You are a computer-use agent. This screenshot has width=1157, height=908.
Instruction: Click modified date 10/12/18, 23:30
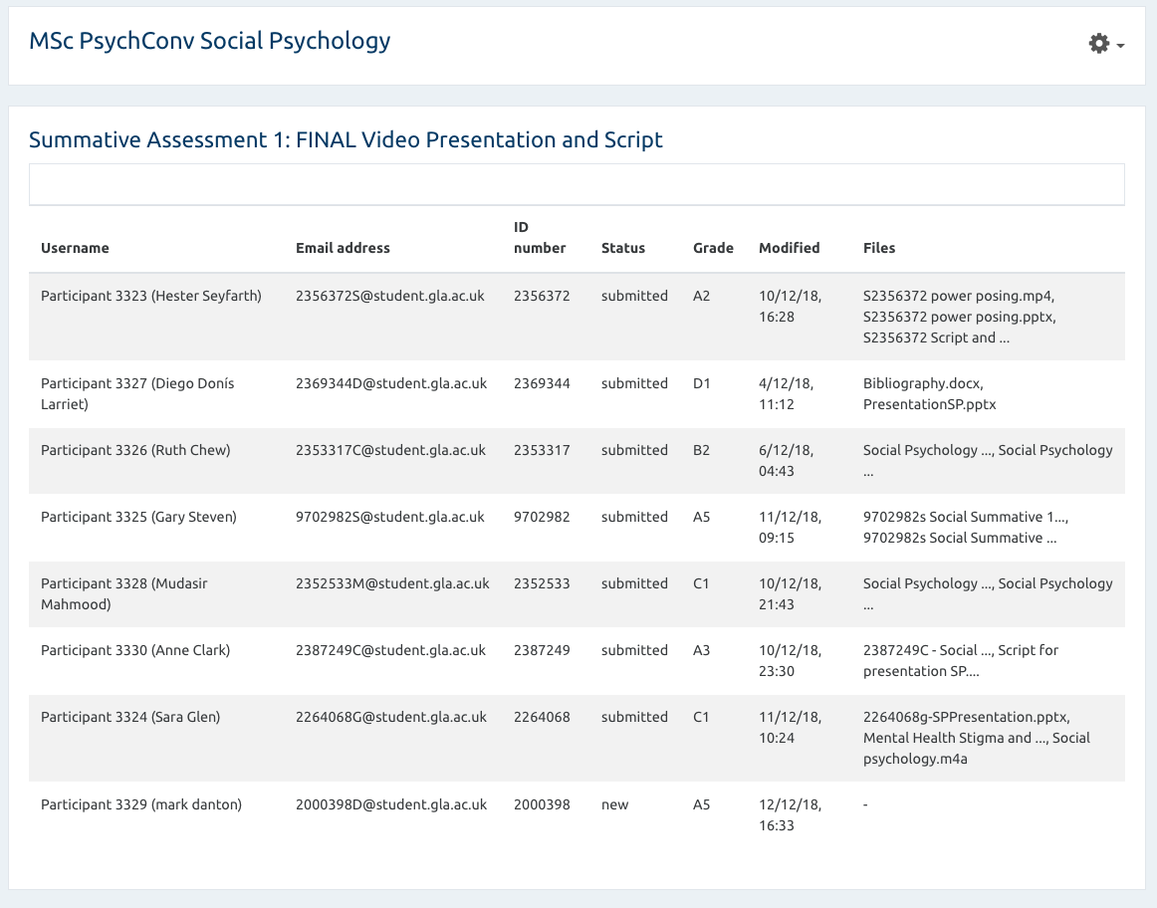point(791,661)
